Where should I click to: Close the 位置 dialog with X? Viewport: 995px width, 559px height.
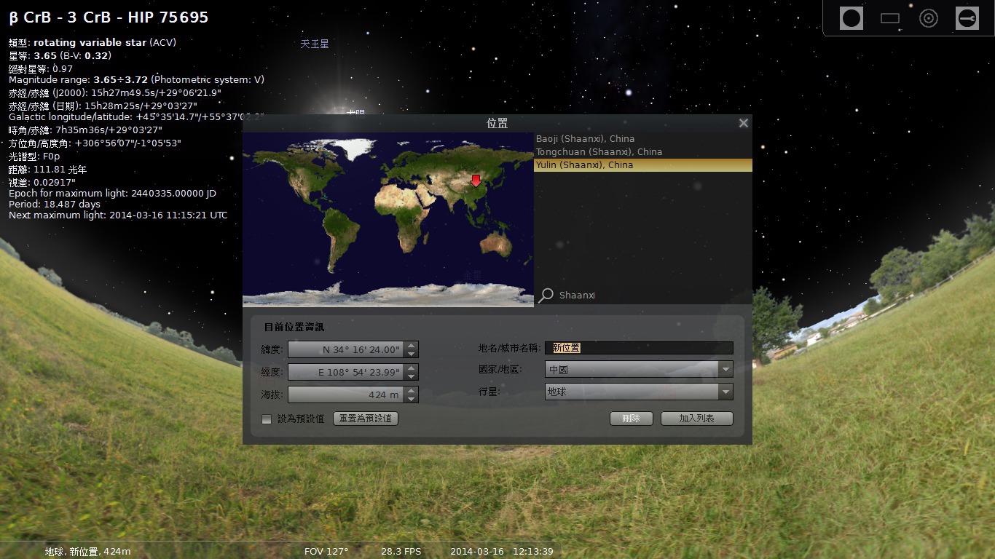click(x=743, y=123)
